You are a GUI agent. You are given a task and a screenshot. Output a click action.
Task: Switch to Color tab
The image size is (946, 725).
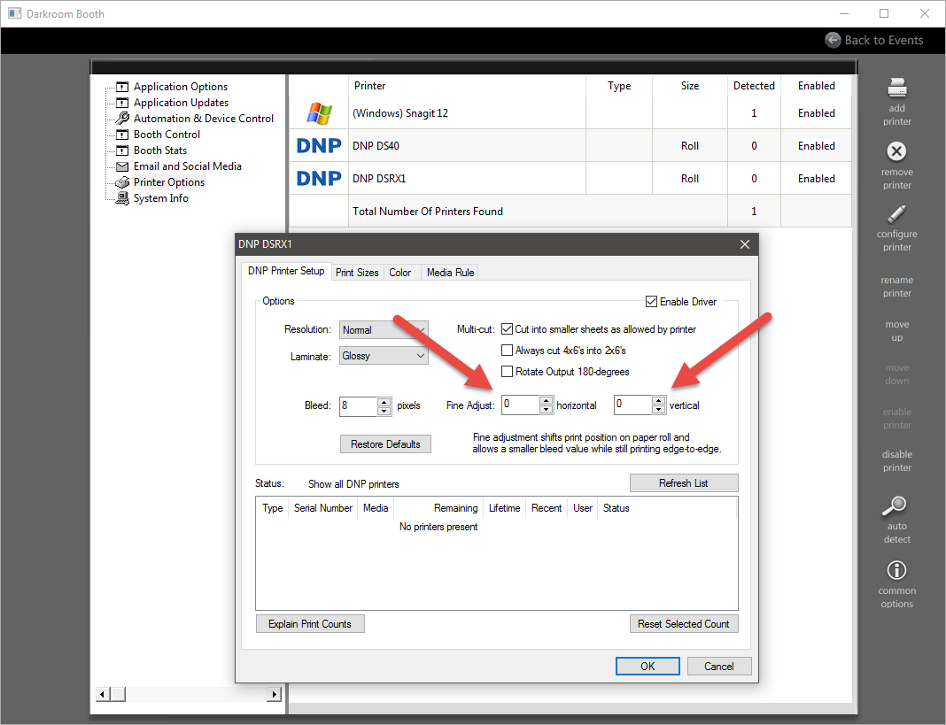point(400,273)
